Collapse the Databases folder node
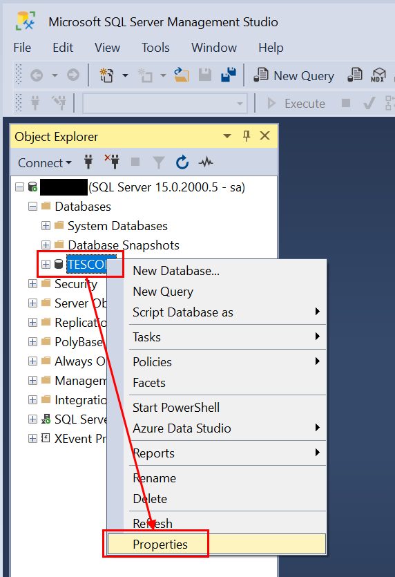The width and height of the screenshot is (395, 577). coord(32,207)
